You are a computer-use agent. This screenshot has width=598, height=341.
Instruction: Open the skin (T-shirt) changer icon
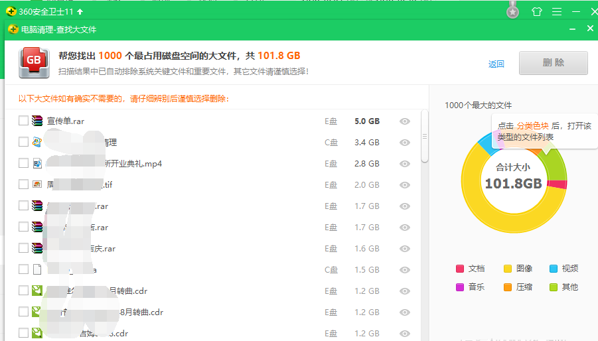pyautogui.click(x=537, y=11)
